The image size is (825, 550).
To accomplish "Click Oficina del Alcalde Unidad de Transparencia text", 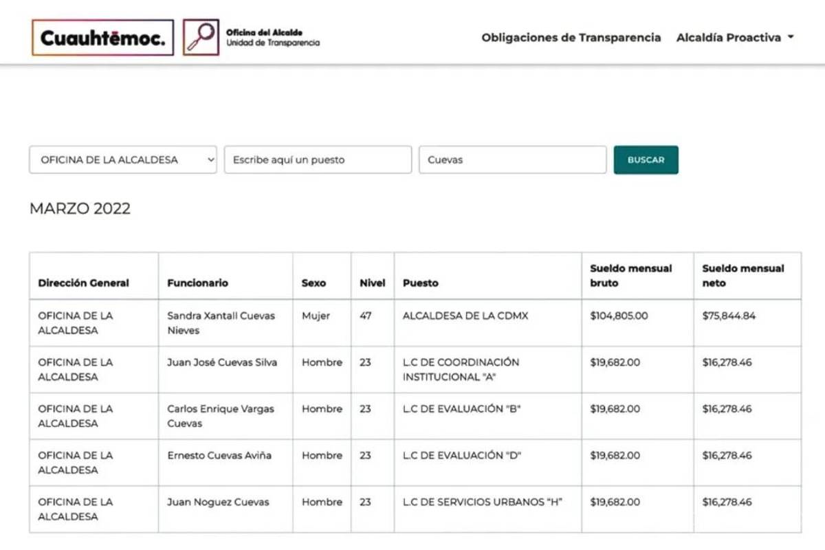I will 273,38.
